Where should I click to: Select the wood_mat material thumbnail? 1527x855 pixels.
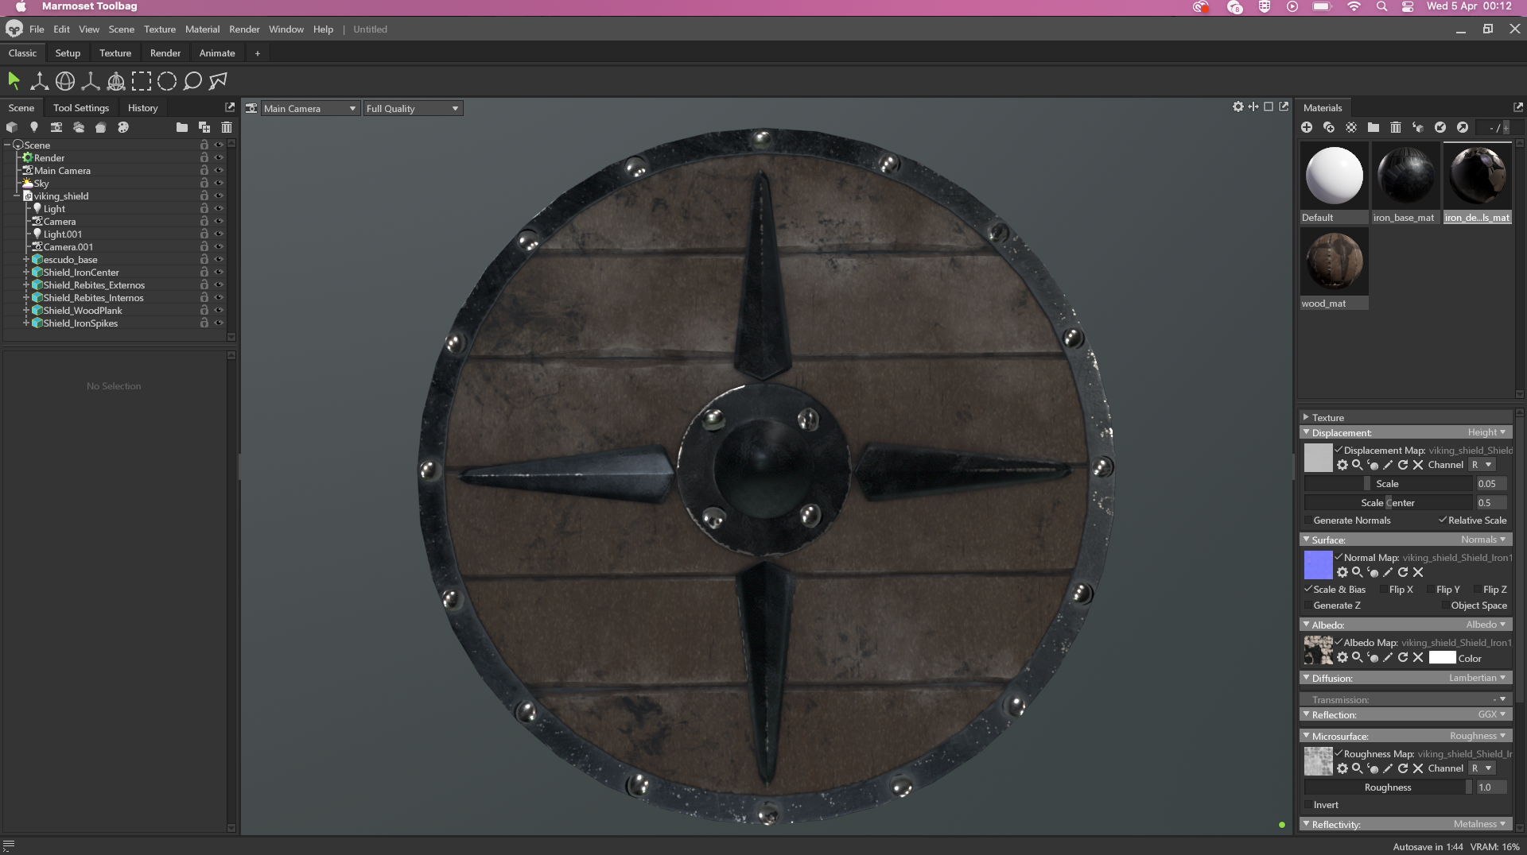coord(1335,269)
